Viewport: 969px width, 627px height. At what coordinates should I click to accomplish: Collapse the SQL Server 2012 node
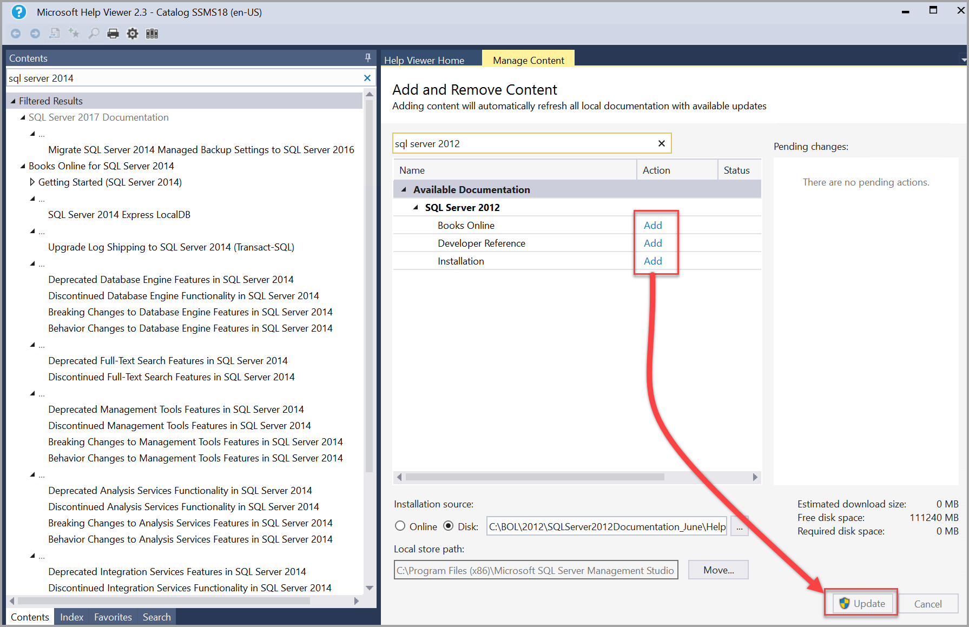coord(416,207)
